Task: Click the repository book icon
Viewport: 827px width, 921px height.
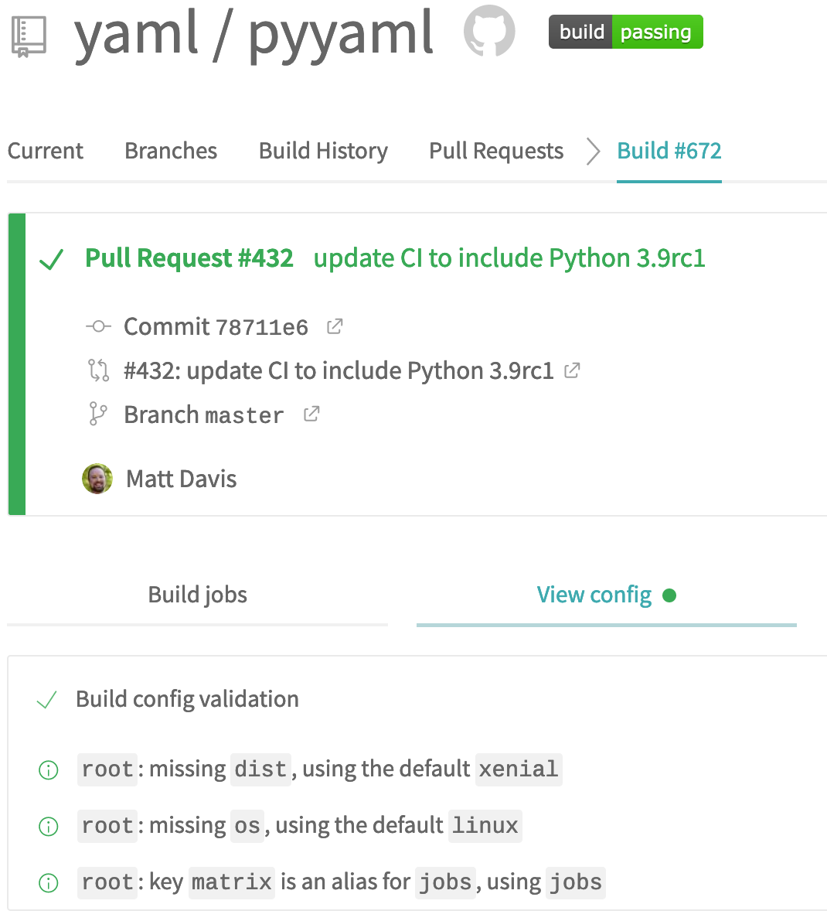Action: [x=29, y=36]
